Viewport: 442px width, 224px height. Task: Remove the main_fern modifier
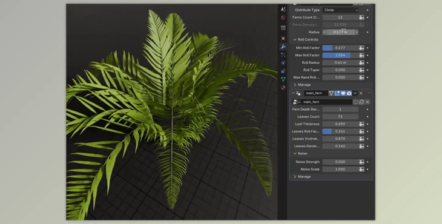[361, 93]
